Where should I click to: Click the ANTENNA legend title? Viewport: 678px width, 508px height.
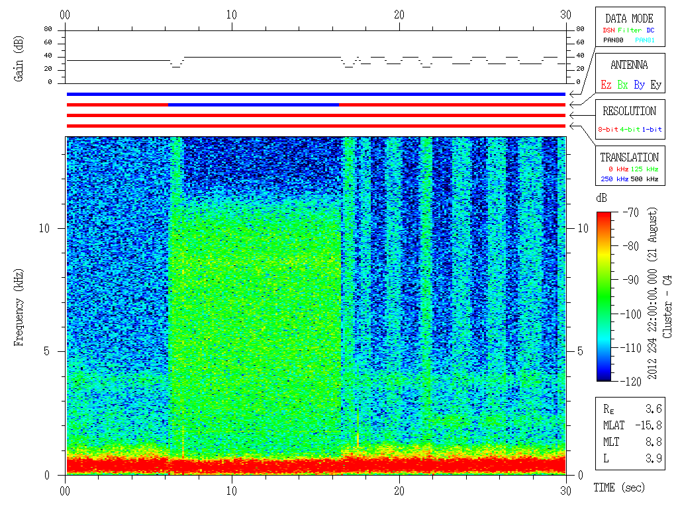click(629, 65)
